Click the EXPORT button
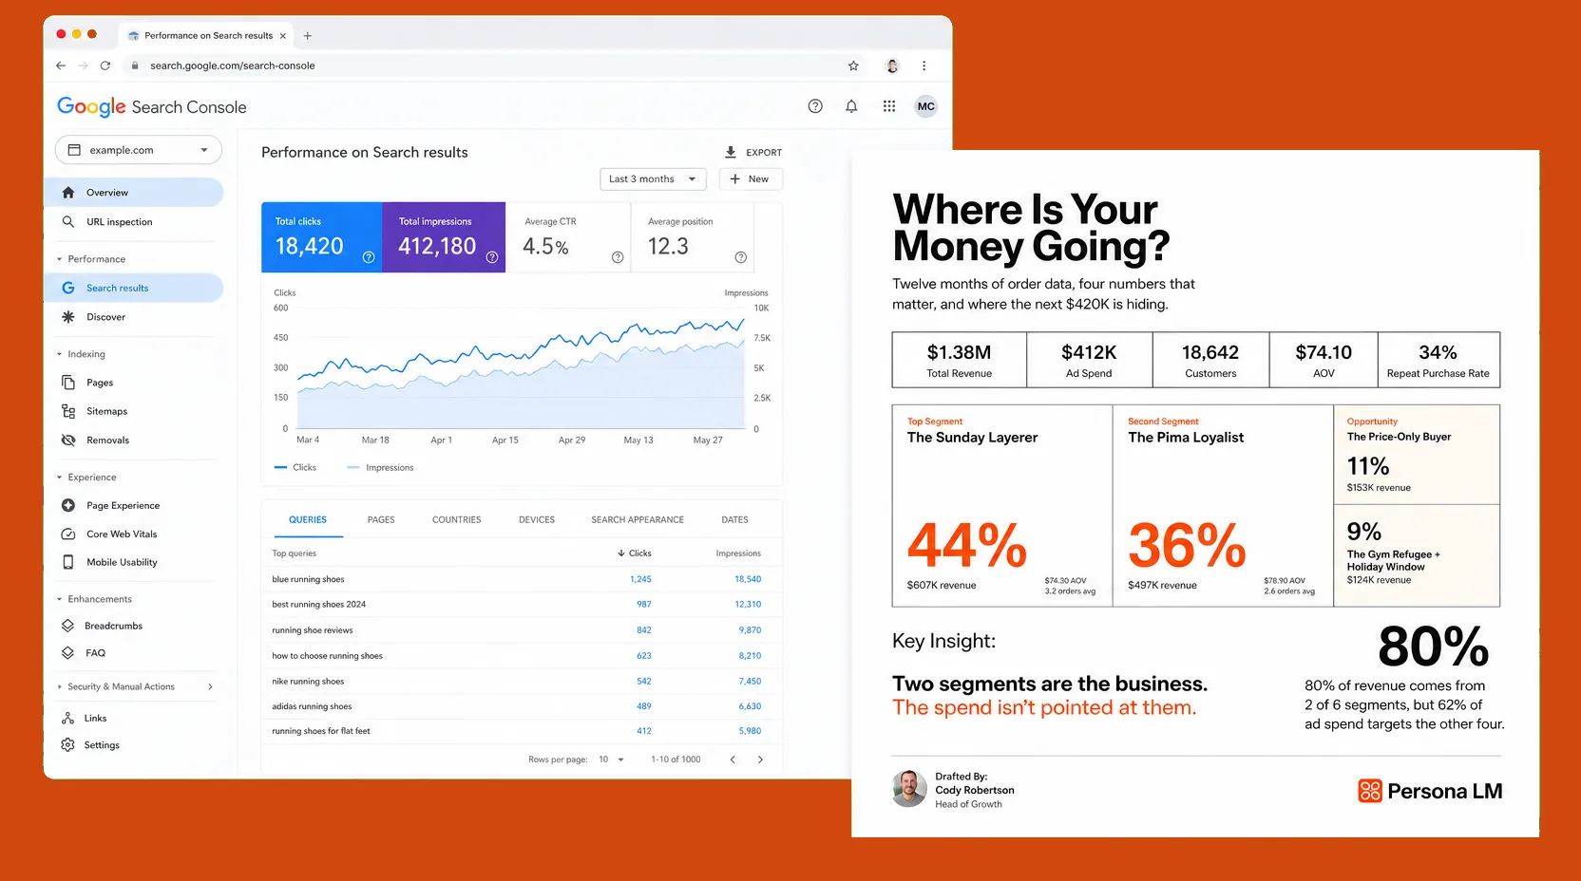1581x881 pixels. pyautogui.click(x=753, y=152)
